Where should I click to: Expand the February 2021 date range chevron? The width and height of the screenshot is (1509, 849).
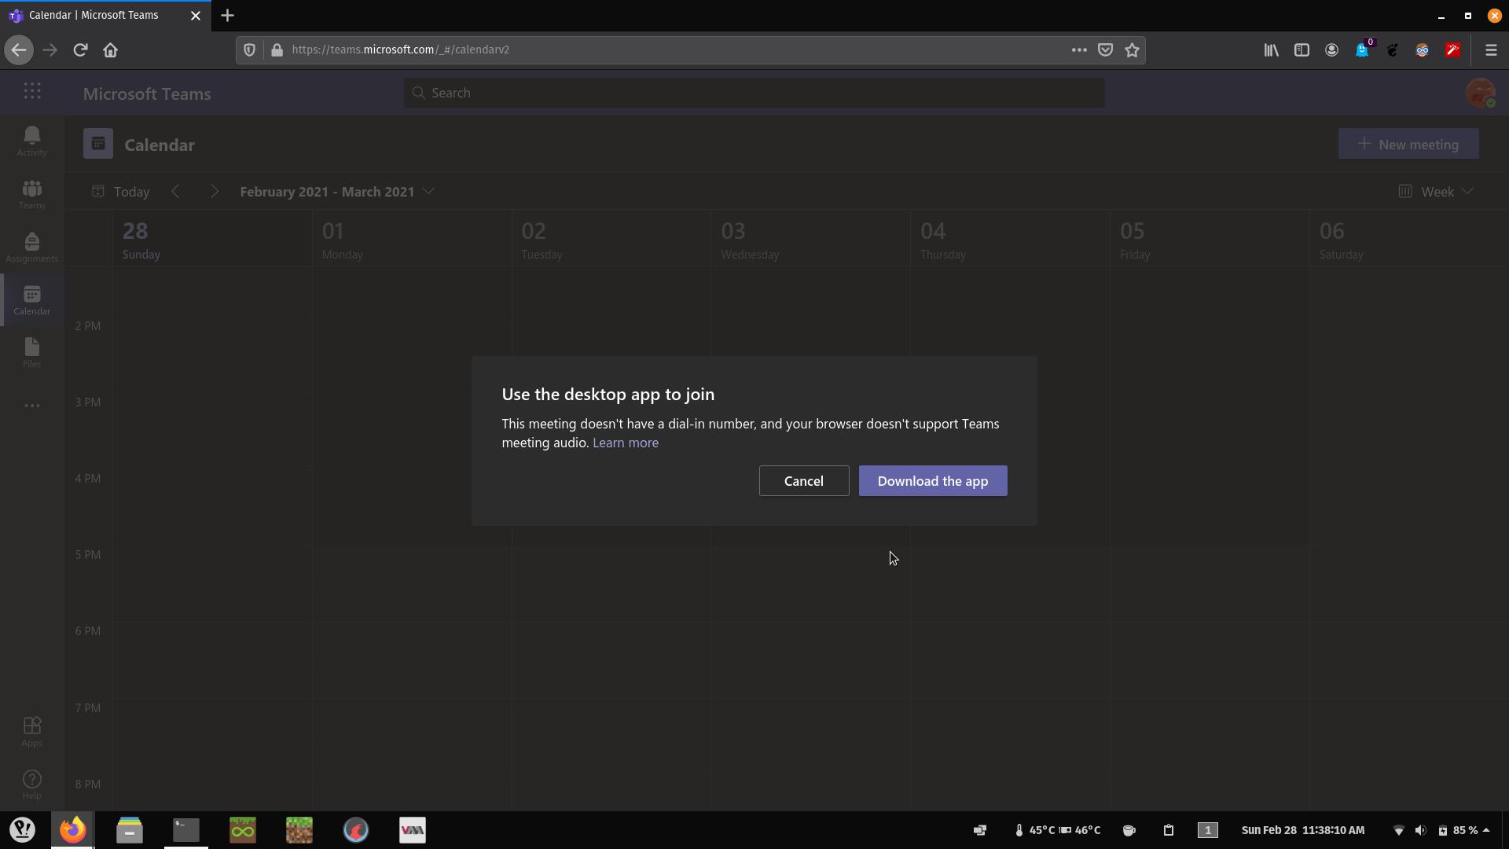tap(428, 191)
